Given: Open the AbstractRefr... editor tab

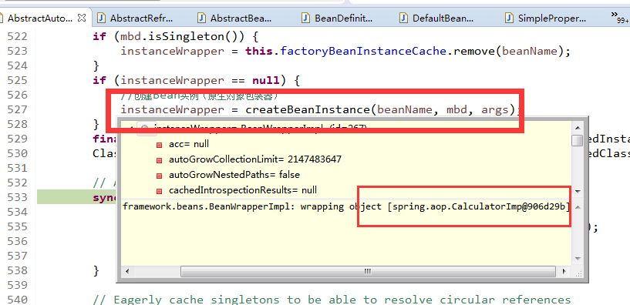Looking at the screenshot, I should pos(141,18).
